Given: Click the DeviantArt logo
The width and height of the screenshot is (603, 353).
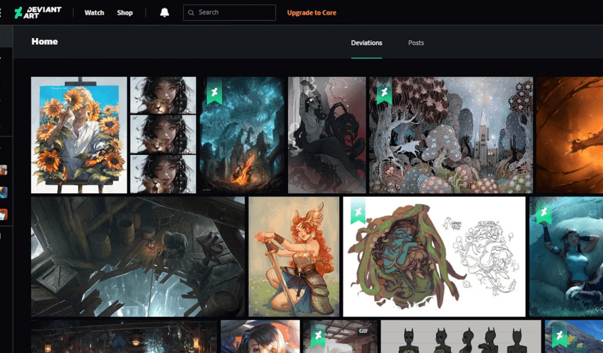Looking at the screenshot, I should coord(37,12).
